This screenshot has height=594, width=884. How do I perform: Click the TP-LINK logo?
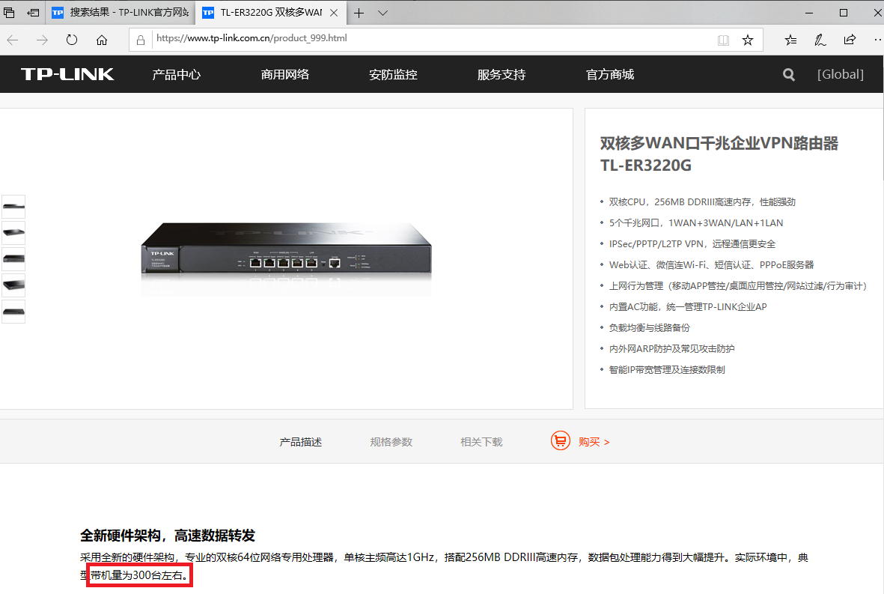coord(67,74)
